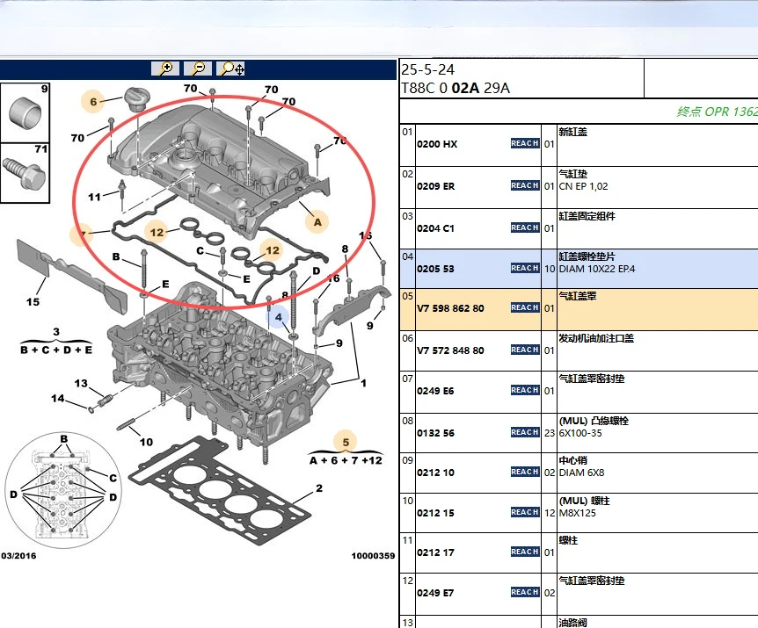Screen dimensions: 758x628
Task: Open REACH badge for part 0209 ER
Action: pyautogui.click(x=525, y=185)
